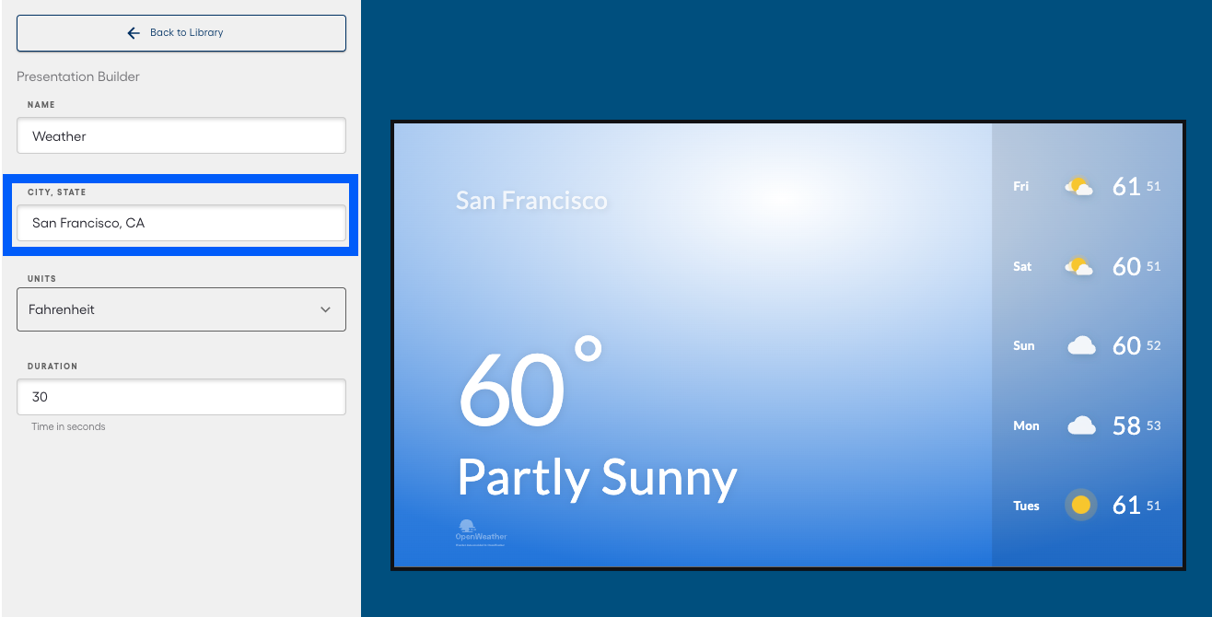Screen dimensions: 1212x617
Task: Click Sunday's low temperature 52
Action: click(1154, 346)
